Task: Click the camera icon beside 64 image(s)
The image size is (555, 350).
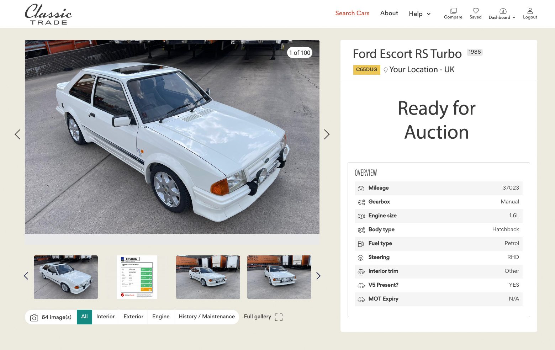Action: click(x=34, y=318)
